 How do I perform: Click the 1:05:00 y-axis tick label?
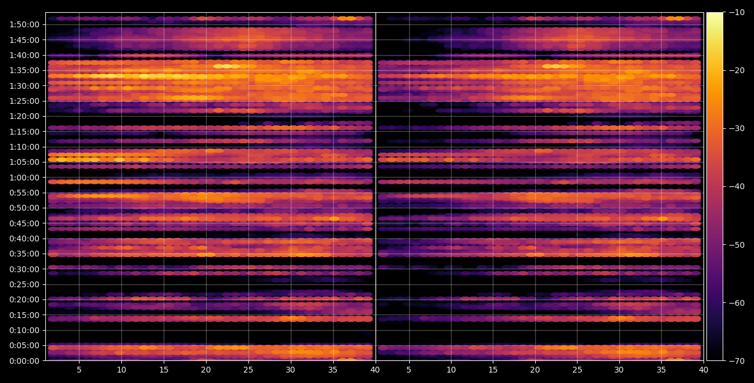[24, 162]
